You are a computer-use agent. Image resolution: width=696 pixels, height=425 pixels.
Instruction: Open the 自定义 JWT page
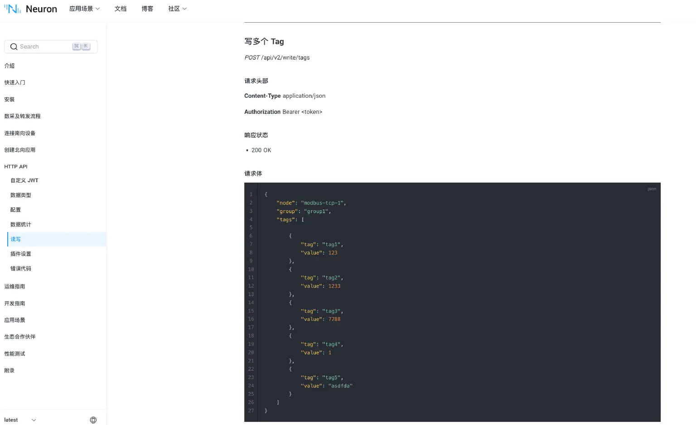24,180
